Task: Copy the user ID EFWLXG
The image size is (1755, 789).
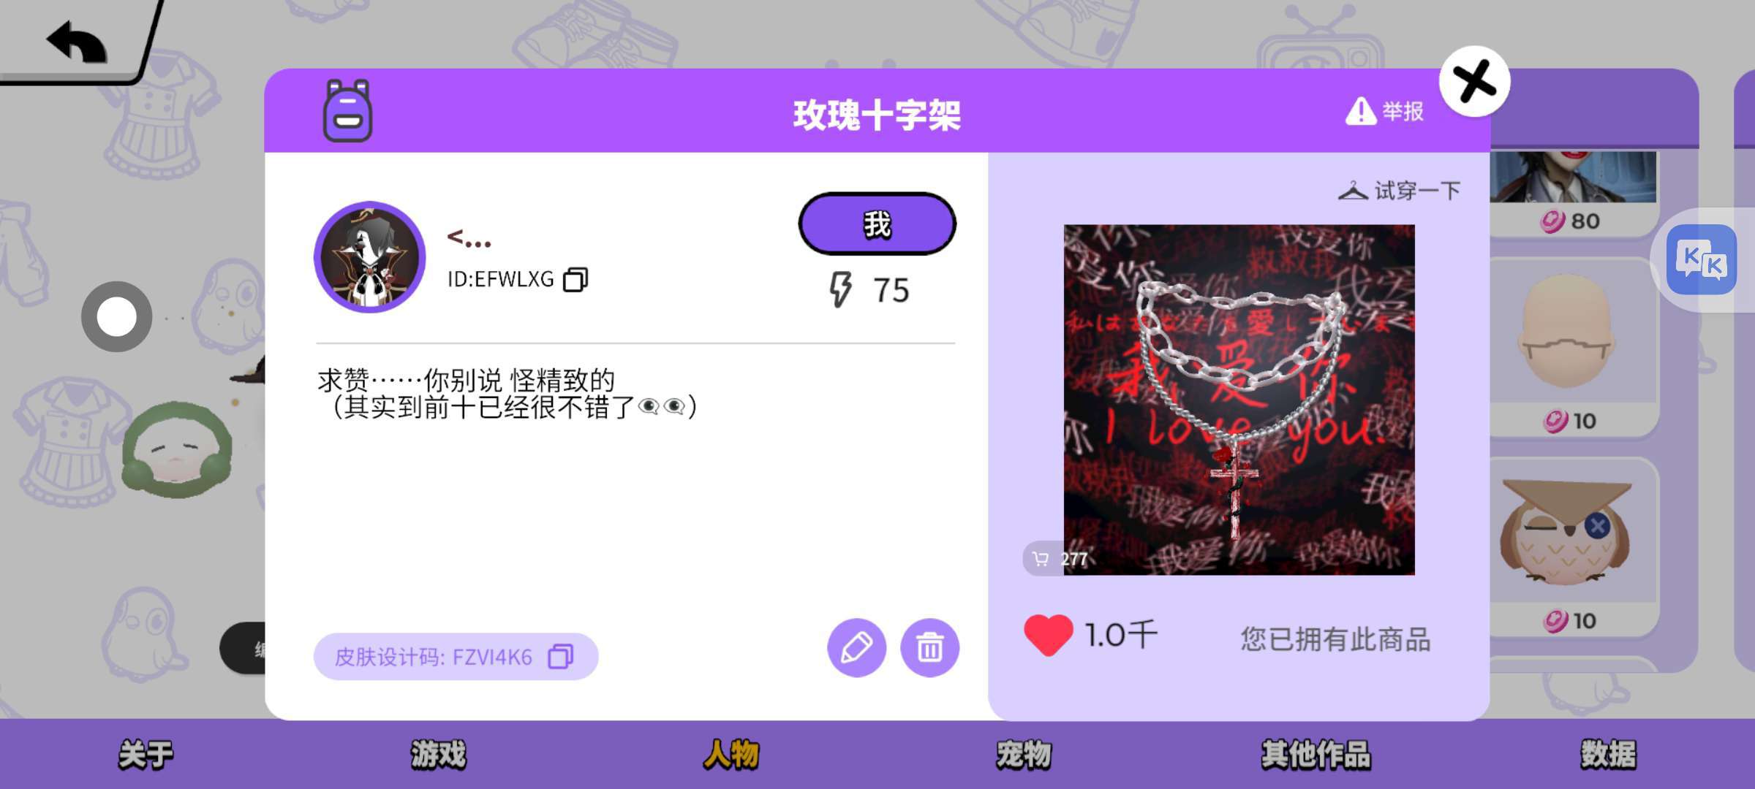Action: pyautogui.click(x=575, y=279)
